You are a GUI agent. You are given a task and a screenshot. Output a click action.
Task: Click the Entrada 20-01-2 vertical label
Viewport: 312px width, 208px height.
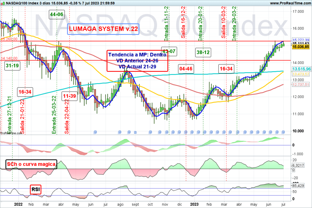click(200, 24)
